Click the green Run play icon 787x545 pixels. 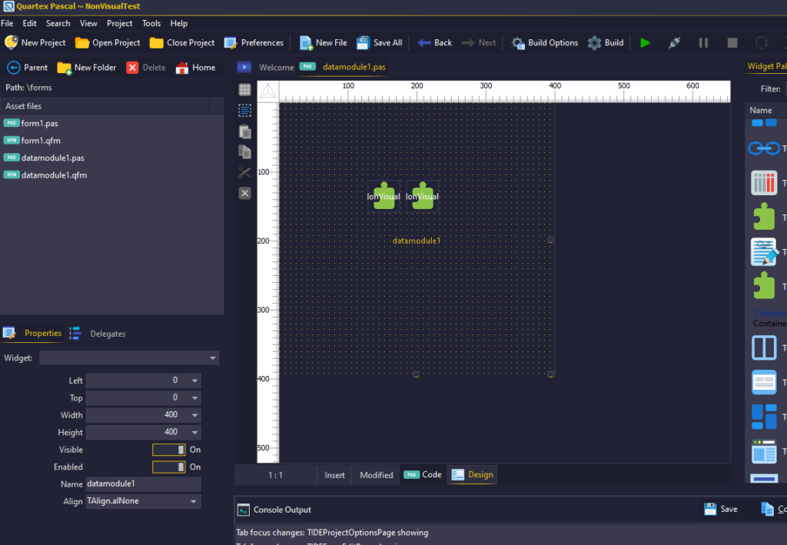[x=645, y=43]
